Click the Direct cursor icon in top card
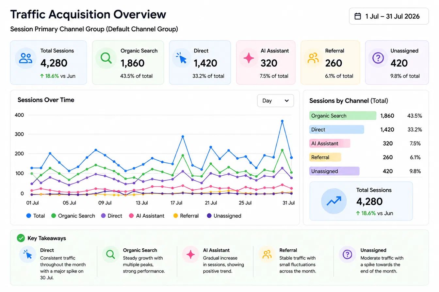The height and width of the screenshot is (292, 439). pos(181,58)
